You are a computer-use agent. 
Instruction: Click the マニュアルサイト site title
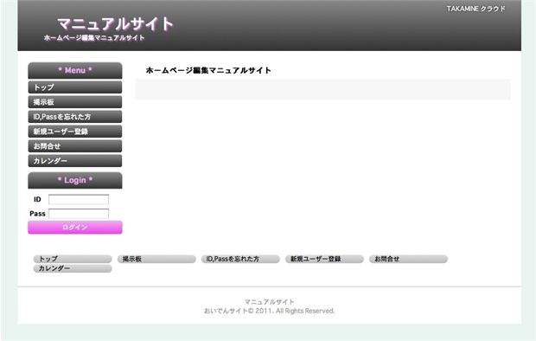[115, 24]
